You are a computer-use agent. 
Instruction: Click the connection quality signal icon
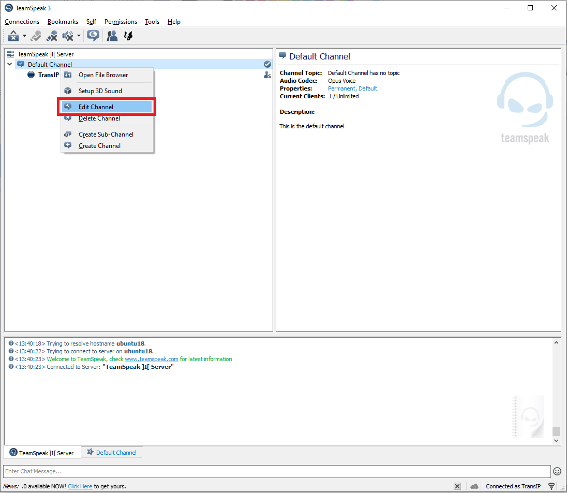(551, 486)
